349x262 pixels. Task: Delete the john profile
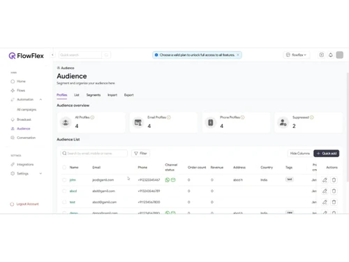334,180
